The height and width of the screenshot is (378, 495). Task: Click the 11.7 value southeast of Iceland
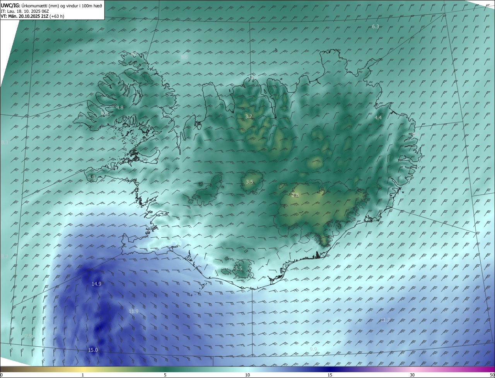click(385, 320)
